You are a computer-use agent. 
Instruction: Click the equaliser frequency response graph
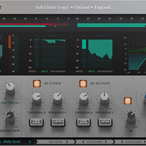tap(137, 54)
